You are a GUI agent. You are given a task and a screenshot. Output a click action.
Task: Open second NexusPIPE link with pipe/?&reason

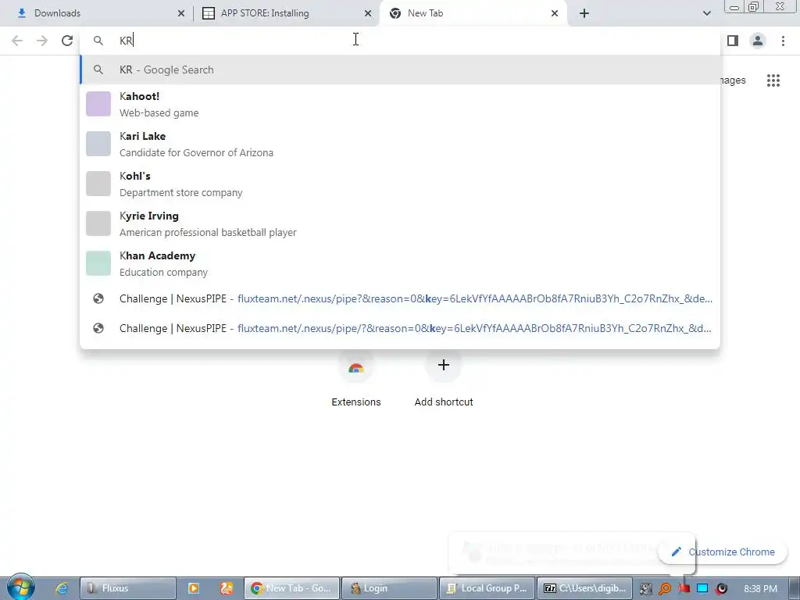coord(400,329)
